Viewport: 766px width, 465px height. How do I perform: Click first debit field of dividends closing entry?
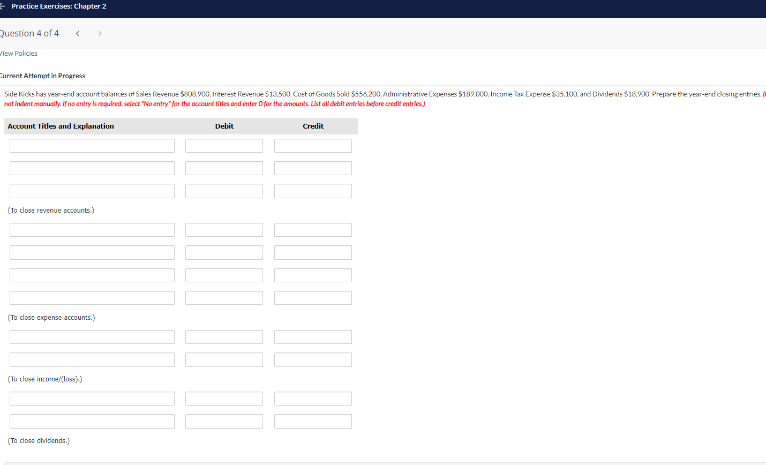[x=224, y=399]
